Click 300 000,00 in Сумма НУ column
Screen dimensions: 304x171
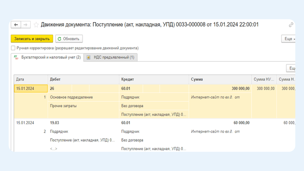tap(266, 88)
